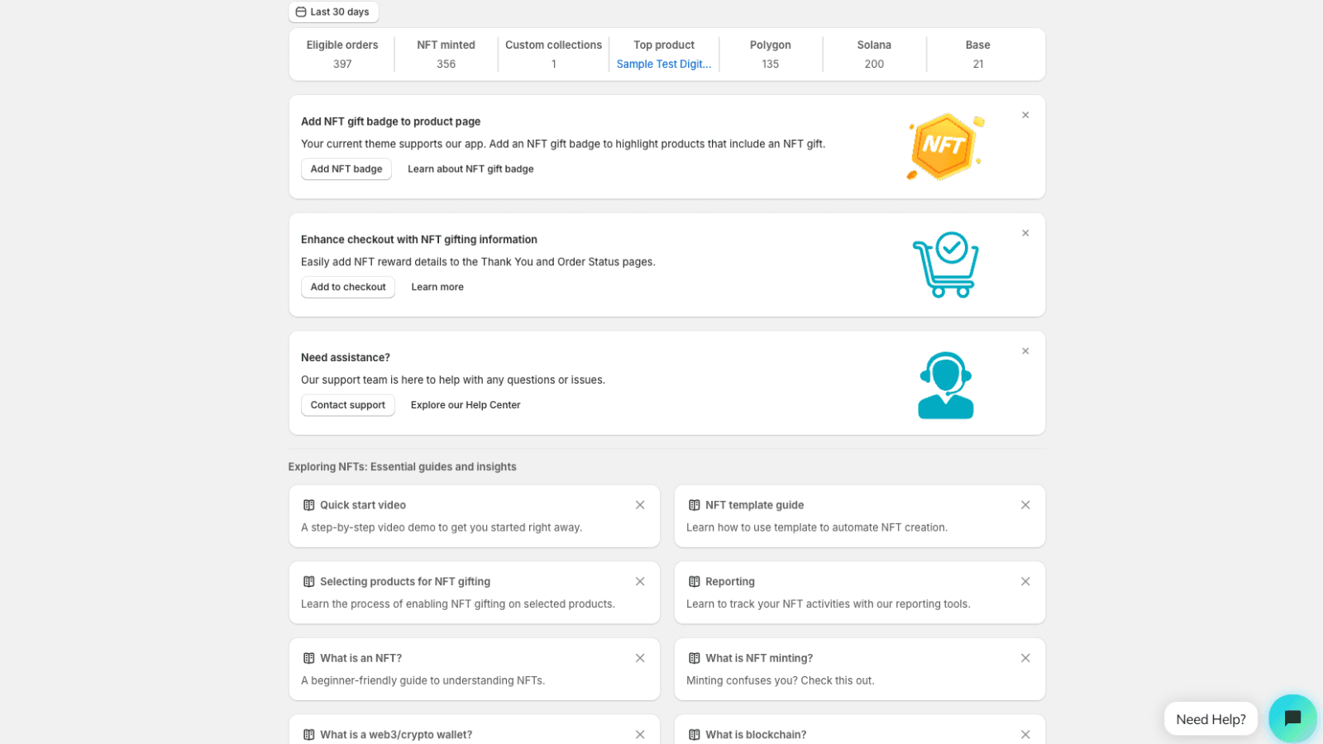Click Explore our Help Center

pyautogui.click(x=465, y=405)
